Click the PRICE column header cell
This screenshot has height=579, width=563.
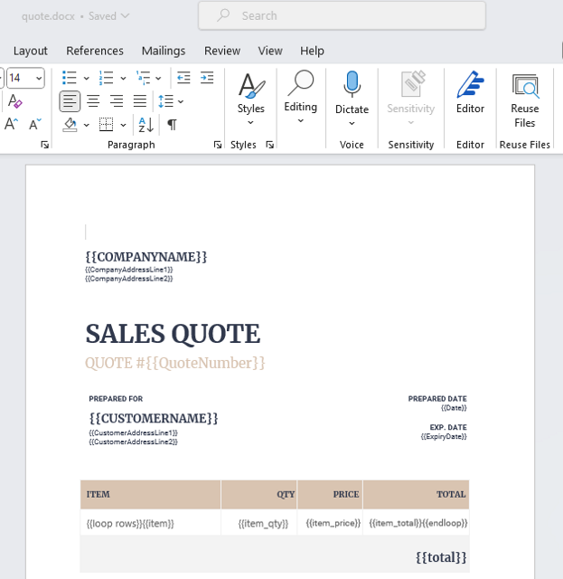click(330, 495)
